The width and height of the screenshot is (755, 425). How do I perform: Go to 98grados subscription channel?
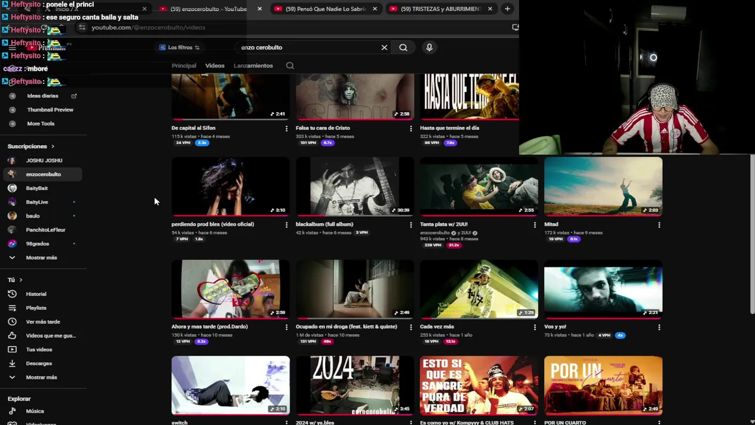[x=37, y=244]
